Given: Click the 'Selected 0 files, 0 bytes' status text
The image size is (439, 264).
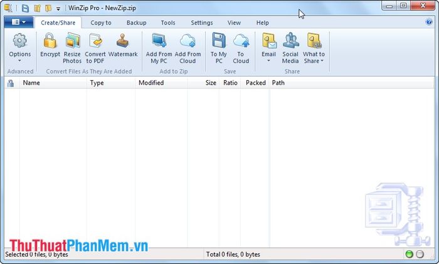Looking at the screenshot, I should [x=36, y=254].
